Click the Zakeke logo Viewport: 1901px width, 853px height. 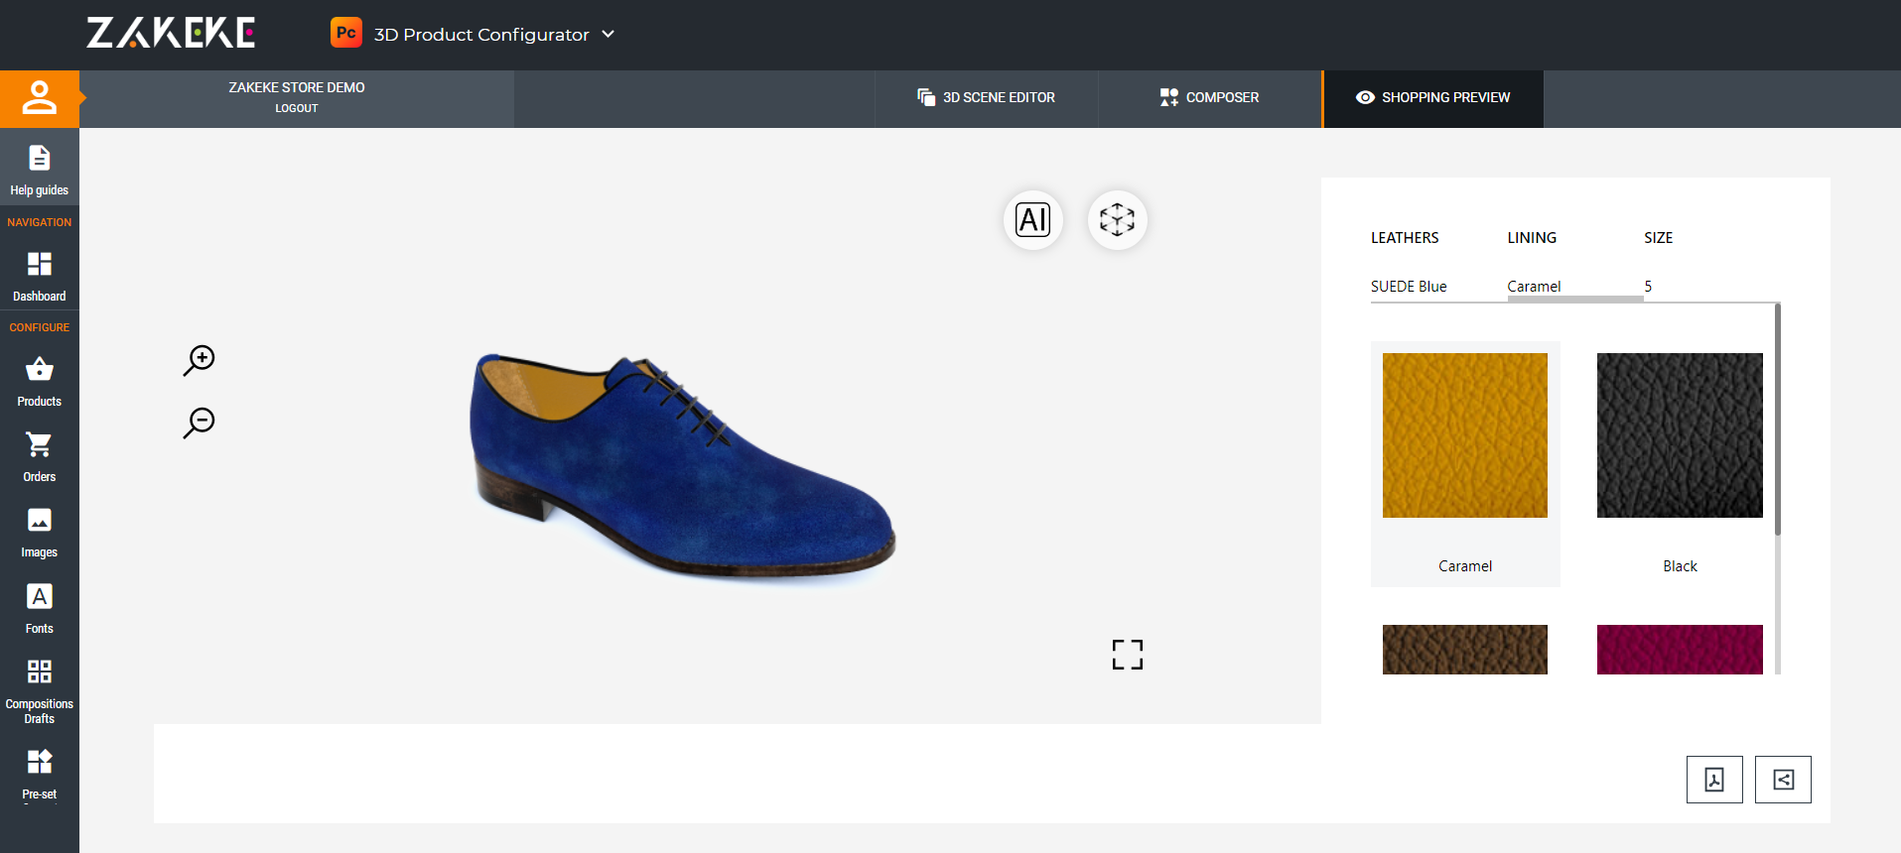(x=171, y=33)
